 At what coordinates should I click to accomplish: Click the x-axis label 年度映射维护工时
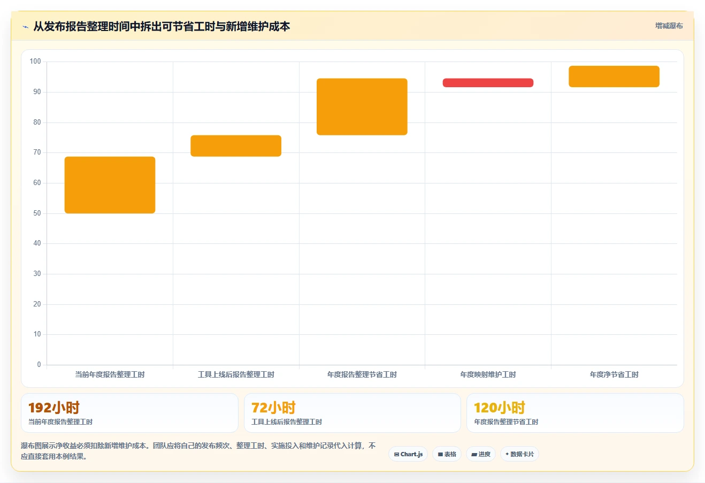488,374
